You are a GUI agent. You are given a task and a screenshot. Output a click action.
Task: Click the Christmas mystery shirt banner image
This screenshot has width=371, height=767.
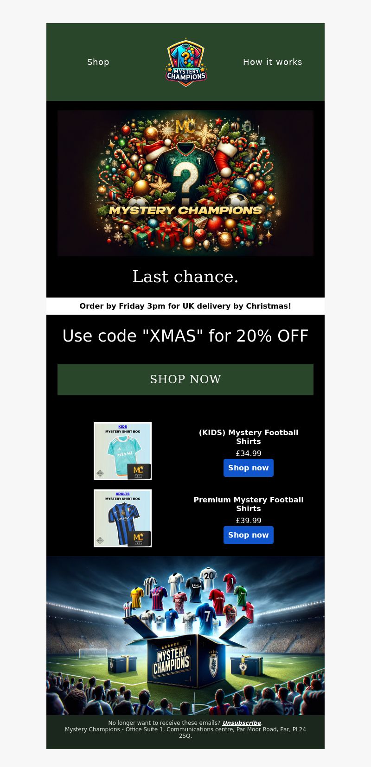coord(185,183)
